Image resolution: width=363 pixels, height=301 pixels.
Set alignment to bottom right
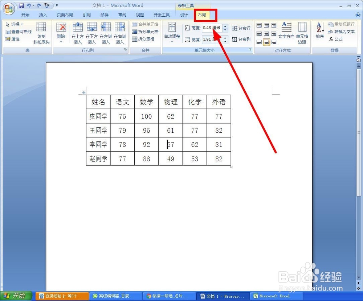(274, 42)
